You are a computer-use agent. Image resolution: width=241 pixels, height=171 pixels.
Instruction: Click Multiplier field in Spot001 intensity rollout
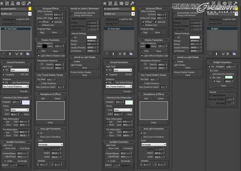[15, 102]
